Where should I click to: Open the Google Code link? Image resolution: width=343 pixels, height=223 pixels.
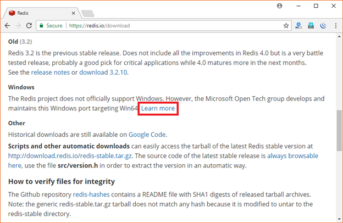click(x=147, y=135)
